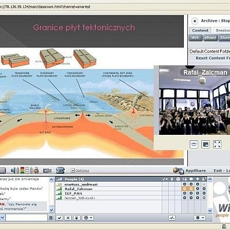The width and height of the screenshot is (230, 230).
Task: Switch to the Content tab
Action: pyautogui.click(x=200, y=30)
